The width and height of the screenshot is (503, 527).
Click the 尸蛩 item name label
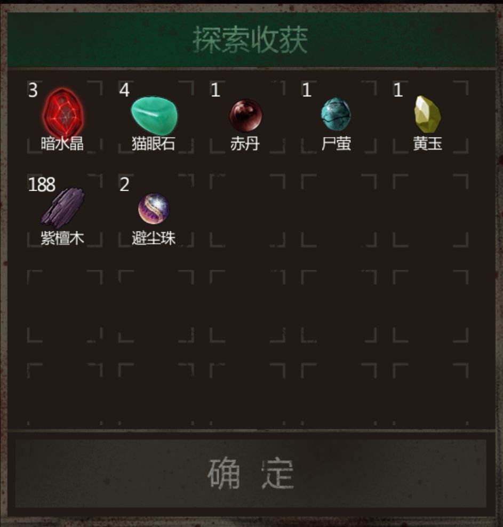click(336, 143)
